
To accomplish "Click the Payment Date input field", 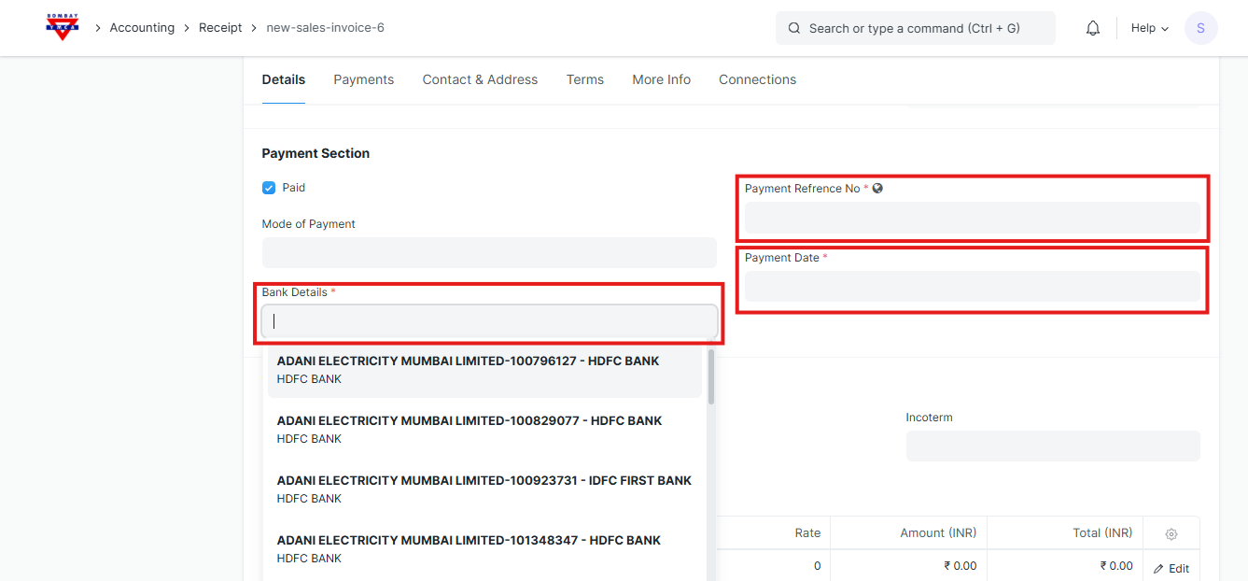I will click(972, 287).
